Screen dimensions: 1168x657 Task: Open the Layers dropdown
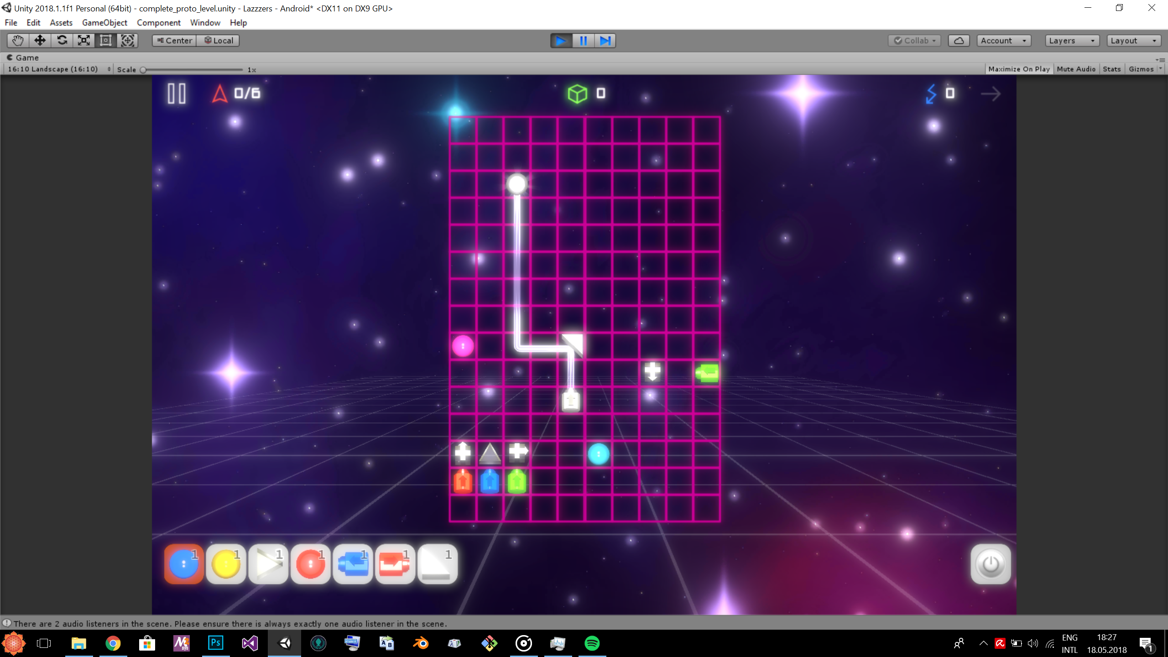pos(1071,41)
